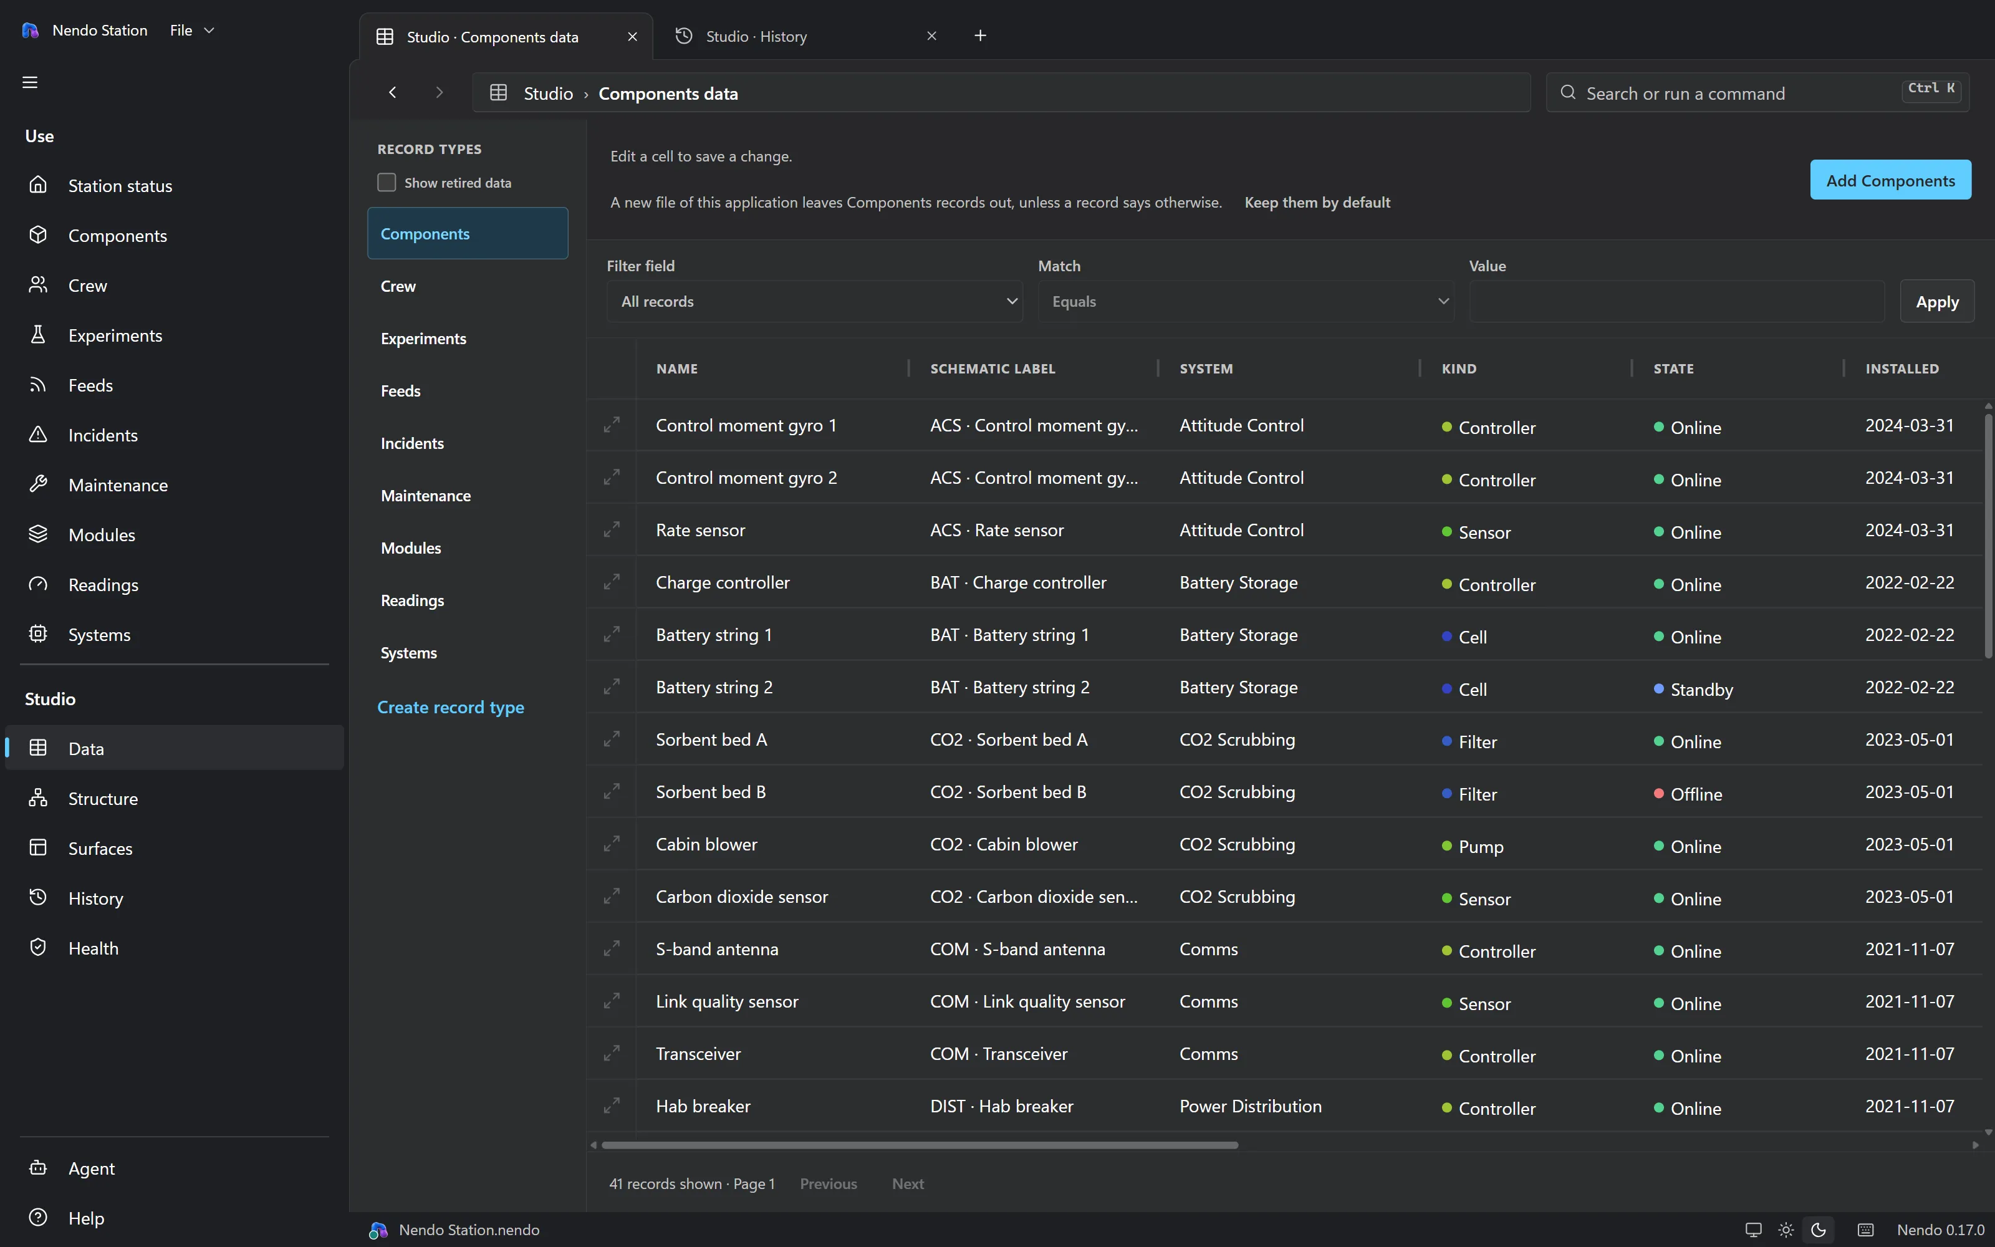Image resolution: width=1995 pixels, height=1247 pixels.
Task: Enable Show retired data checkbox
Action: point(387,182)
